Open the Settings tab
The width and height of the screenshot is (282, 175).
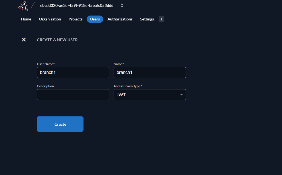[x=147, y=19]
